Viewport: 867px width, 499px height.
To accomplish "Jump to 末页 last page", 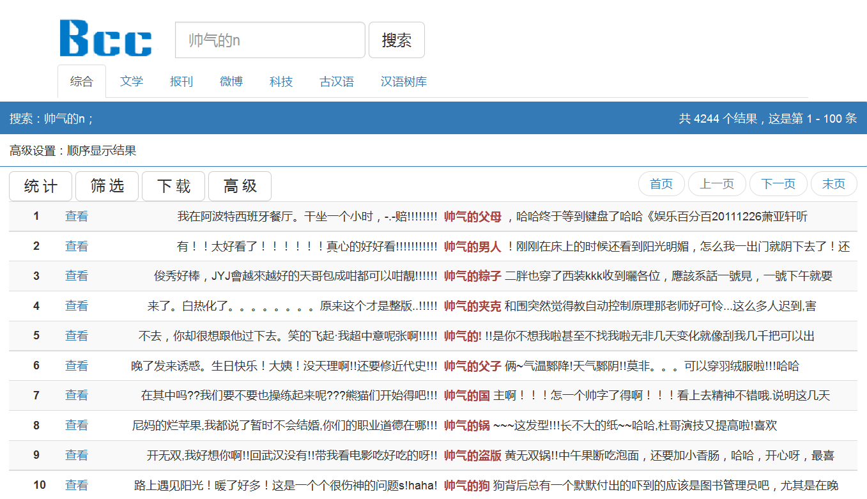I will tap(834, 184).
